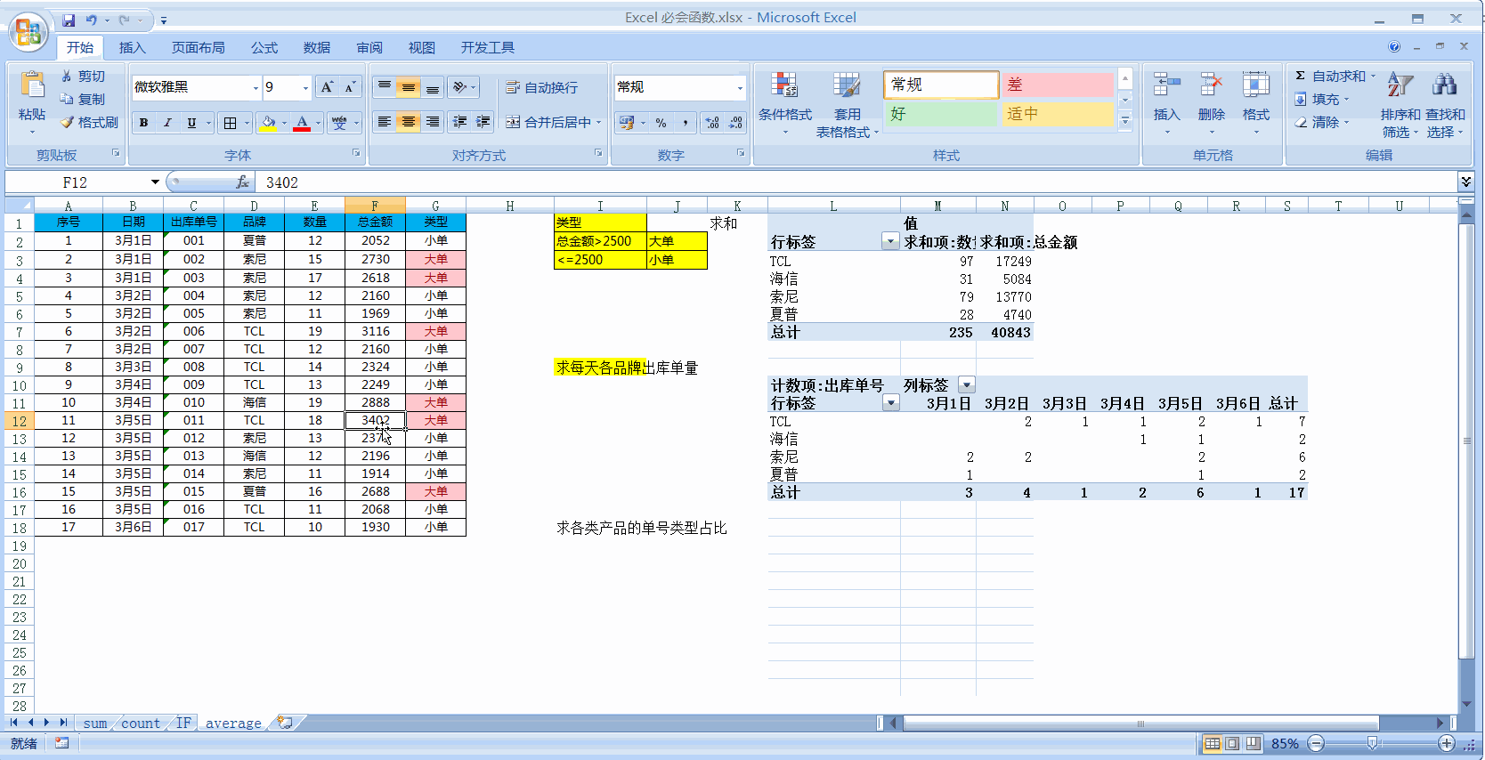The width and height of the screenshot is (1485, 760).
Task: Expand Merge and Center (合并后居中) options
Action: point(599,123)
